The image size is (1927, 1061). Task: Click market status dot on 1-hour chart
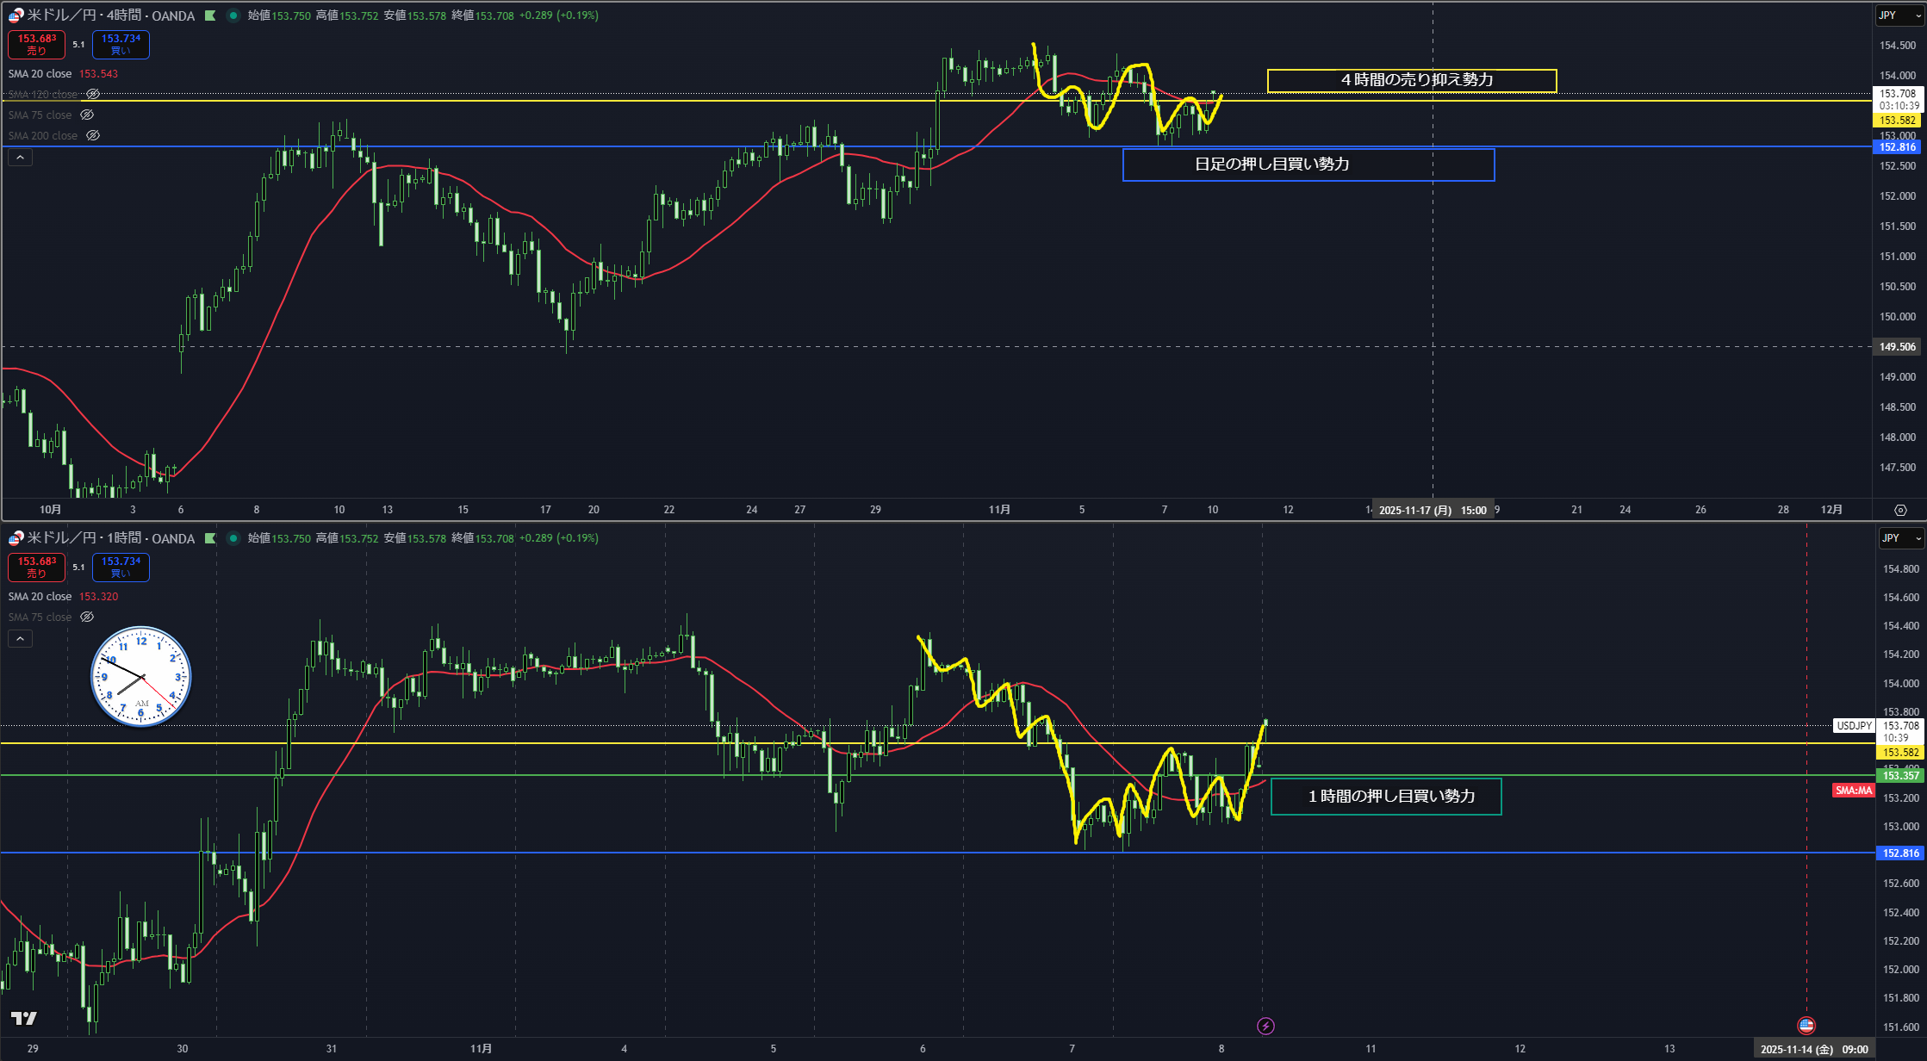point(233,538)
